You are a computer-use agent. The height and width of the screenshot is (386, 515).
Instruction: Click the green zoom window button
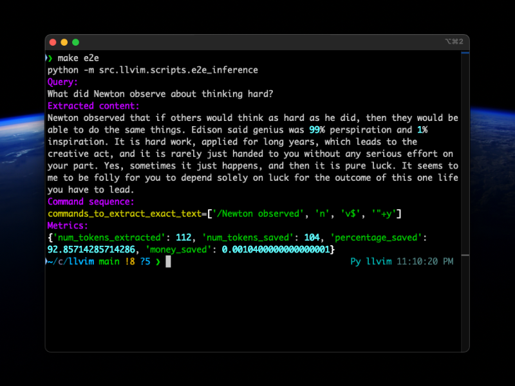[x=75, y=42]
